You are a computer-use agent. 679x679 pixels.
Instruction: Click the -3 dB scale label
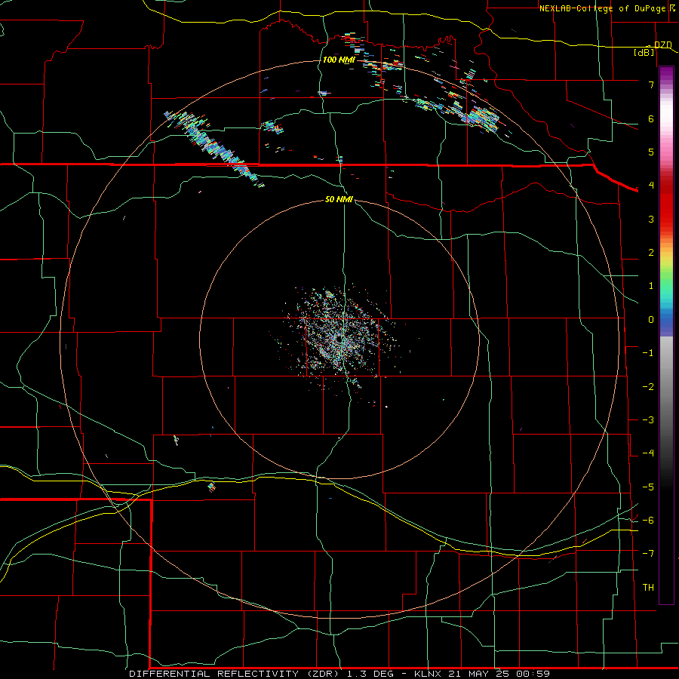(648, 420)
